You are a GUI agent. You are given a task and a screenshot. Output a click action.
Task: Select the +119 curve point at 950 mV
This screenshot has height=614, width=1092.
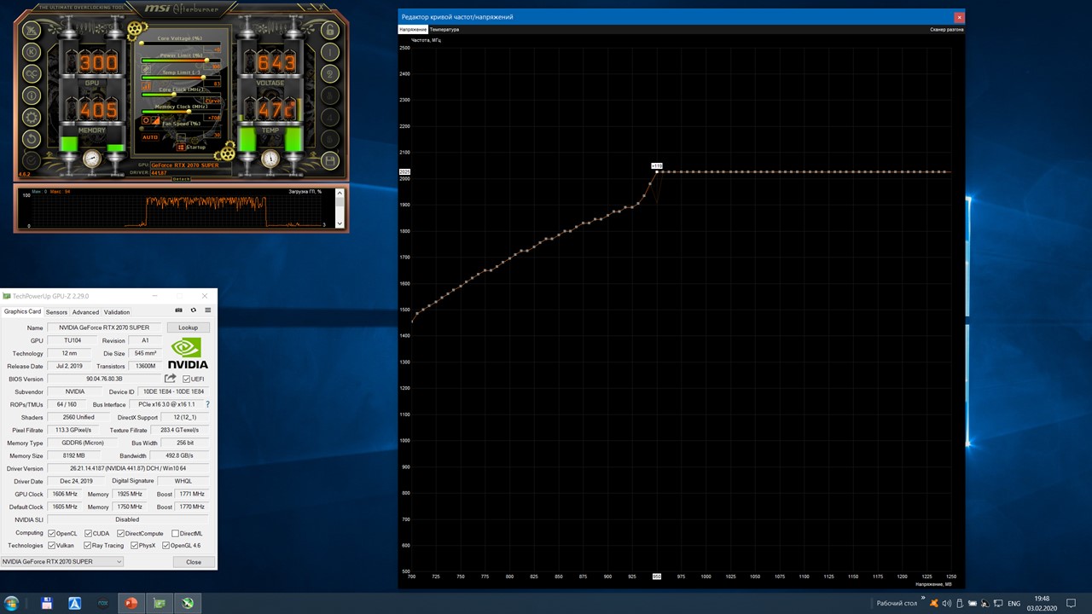657,171
